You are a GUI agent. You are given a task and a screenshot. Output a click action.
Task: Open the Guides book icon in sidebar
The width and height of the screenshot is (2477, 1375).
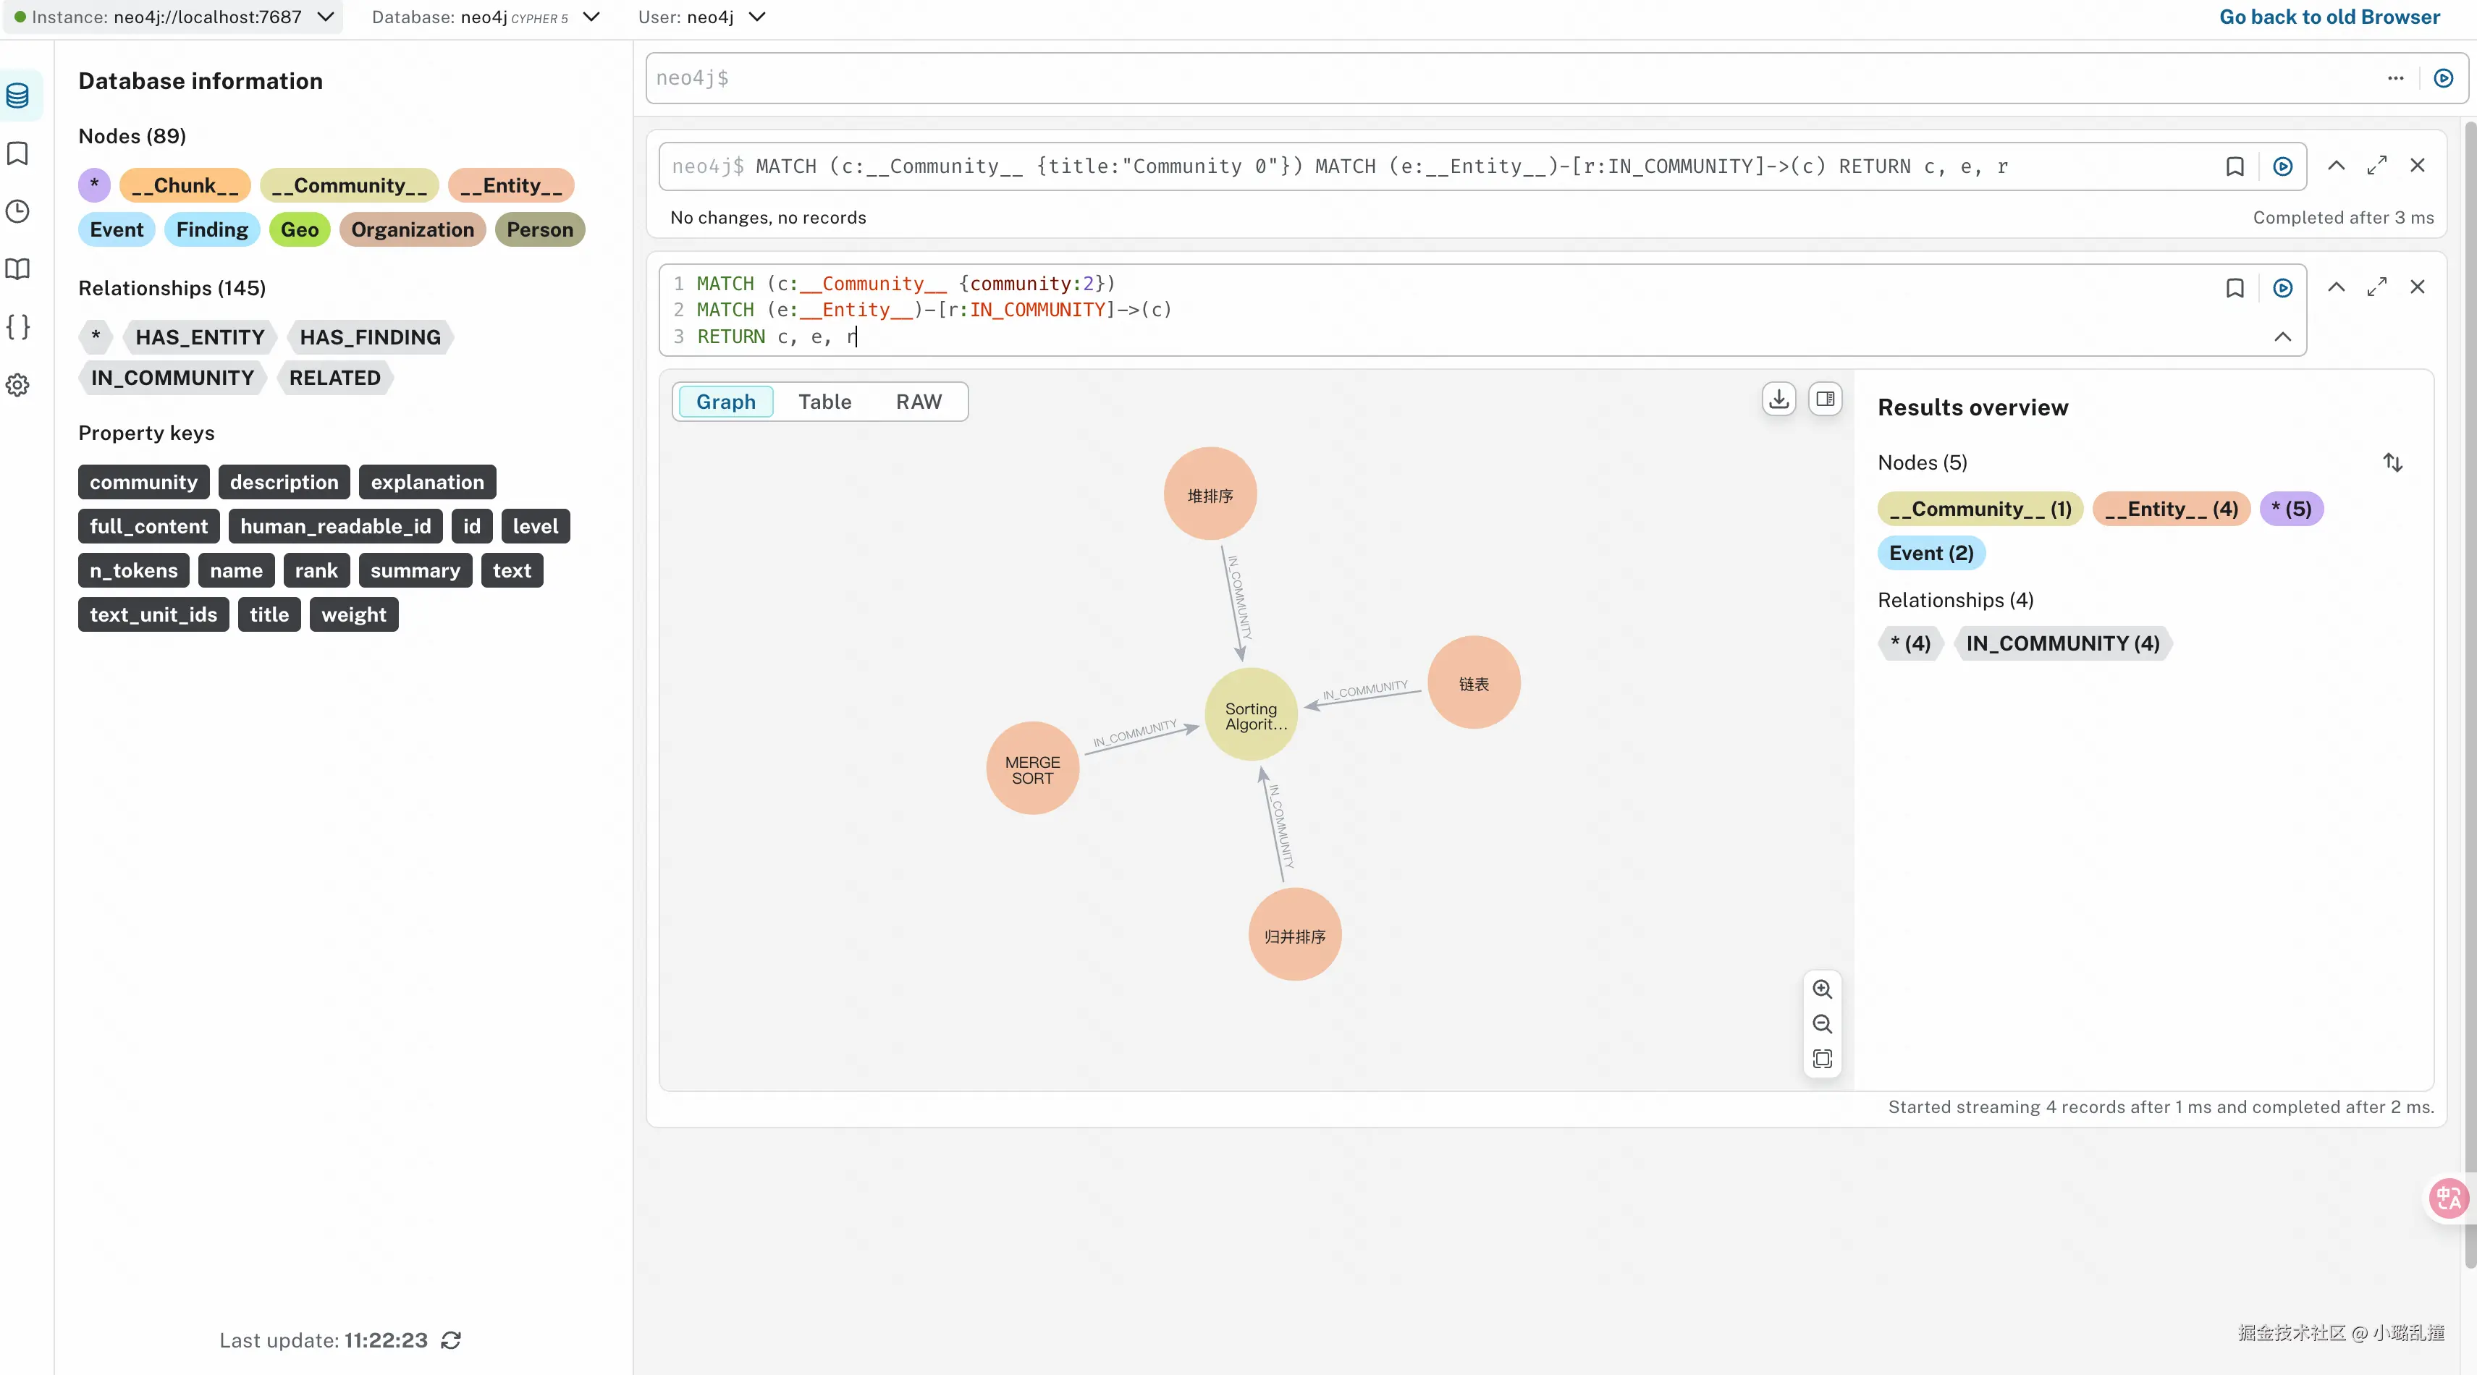tap(18, 269)
